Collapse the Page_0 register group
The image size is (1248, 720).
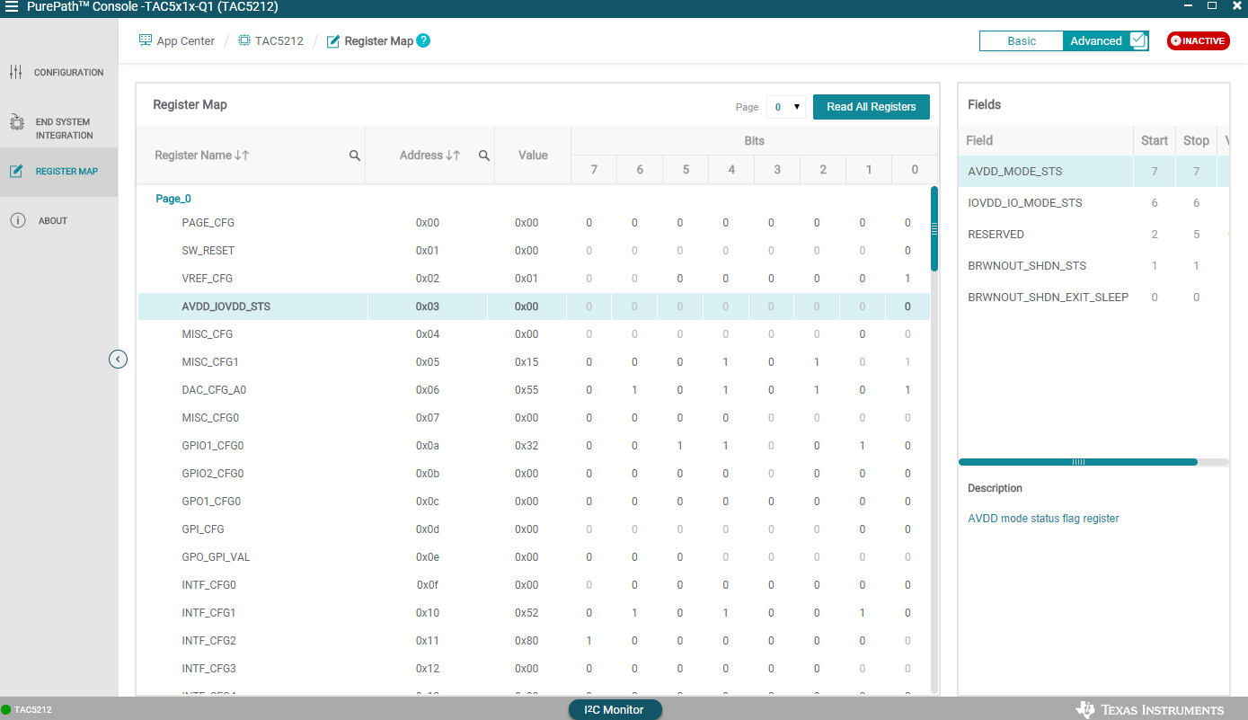pos(173,199)
